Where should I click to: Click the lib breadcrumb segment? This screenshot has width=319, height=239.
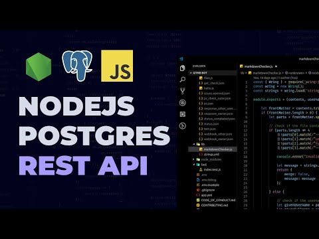(x=243, y=73)
